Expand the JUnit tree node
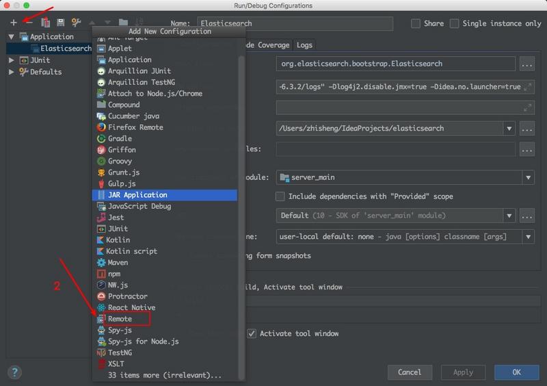The height and width of the screenshot is (386, 547). [x=12, y=60]
